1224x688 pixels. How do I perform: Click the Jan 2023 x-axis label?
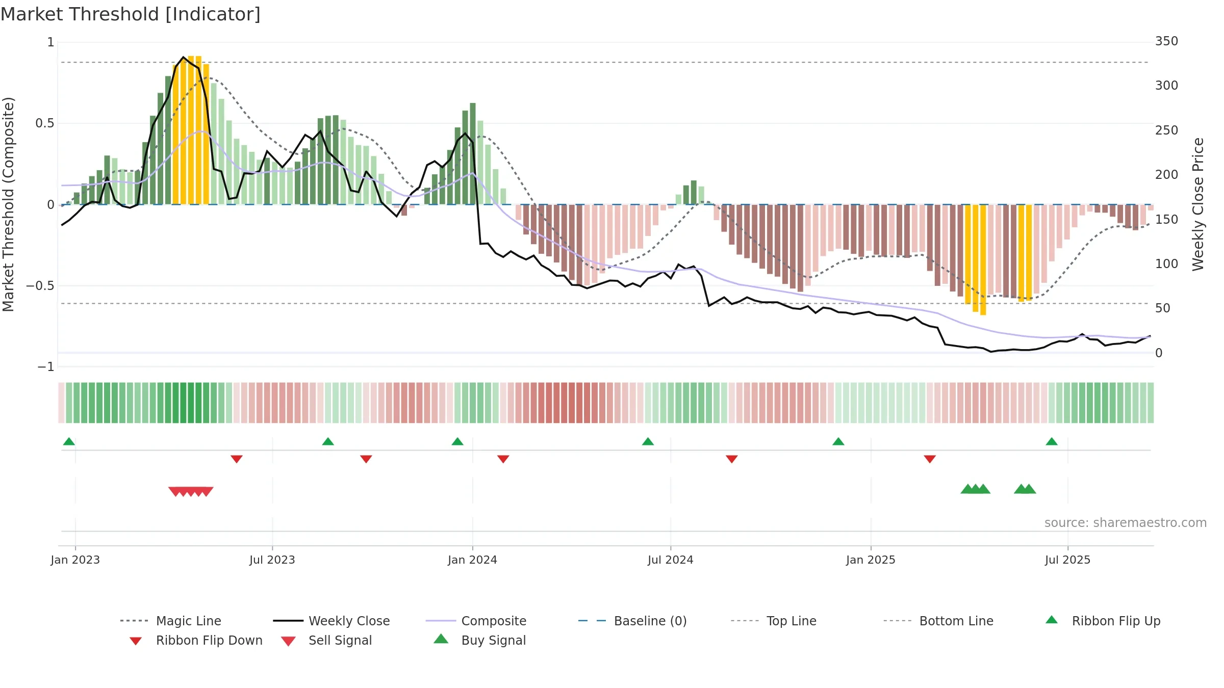[75, 560]
